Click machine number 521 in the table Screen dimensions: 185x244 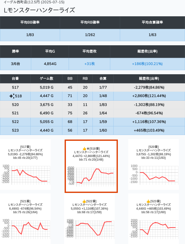15,113
